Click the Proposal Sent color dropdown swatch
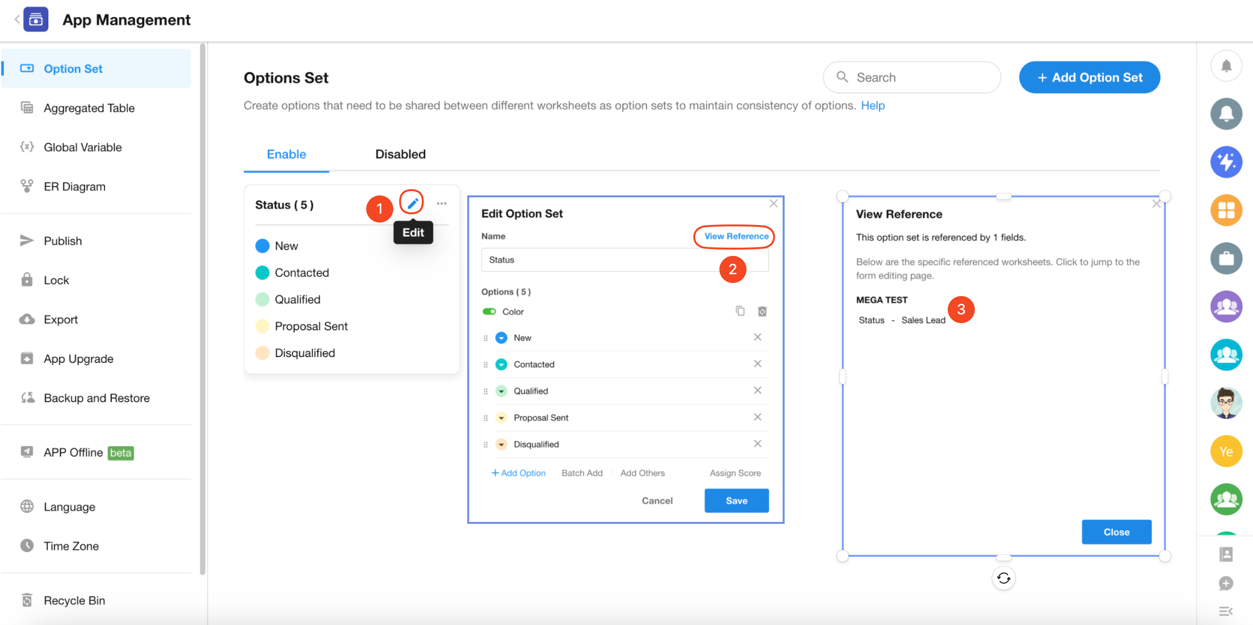The width and height of the screenshot is (1253, 625). pyautogui.click(x=501, y=418)
